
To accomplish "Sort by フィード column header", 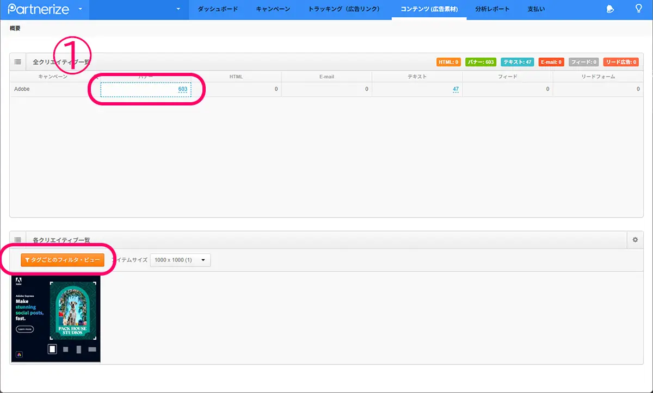I will click(x=508, y=77).
